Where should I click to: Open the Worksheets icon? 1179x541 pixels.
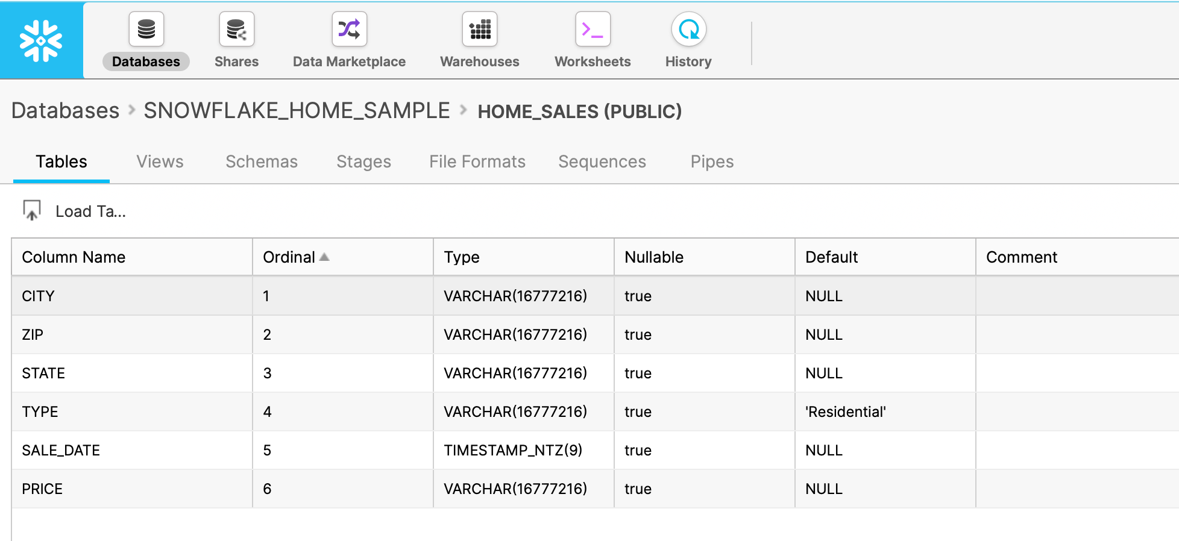pyautogui.click(x=593, y=29)
